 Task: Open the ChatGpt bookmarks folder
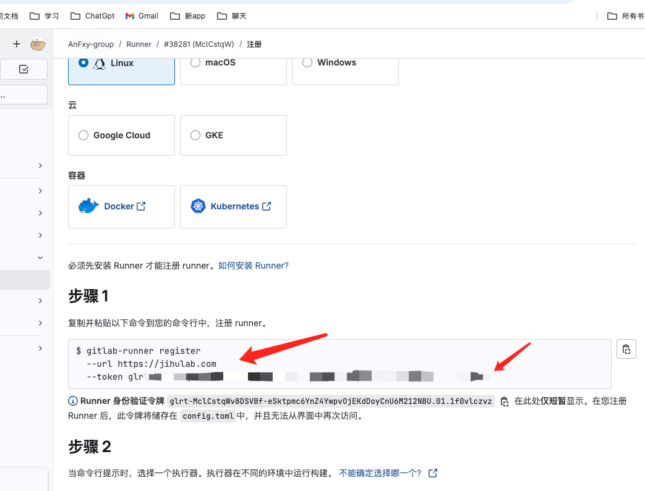pos(93,16)
